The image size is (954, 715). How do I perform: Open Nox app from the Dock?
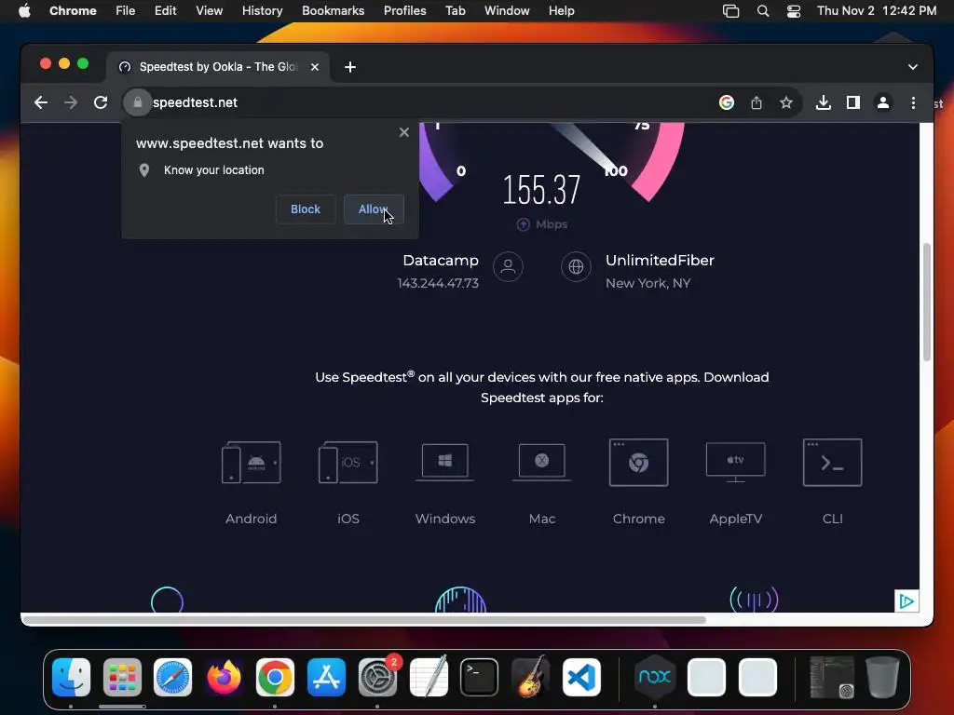[x=655, y=677]
